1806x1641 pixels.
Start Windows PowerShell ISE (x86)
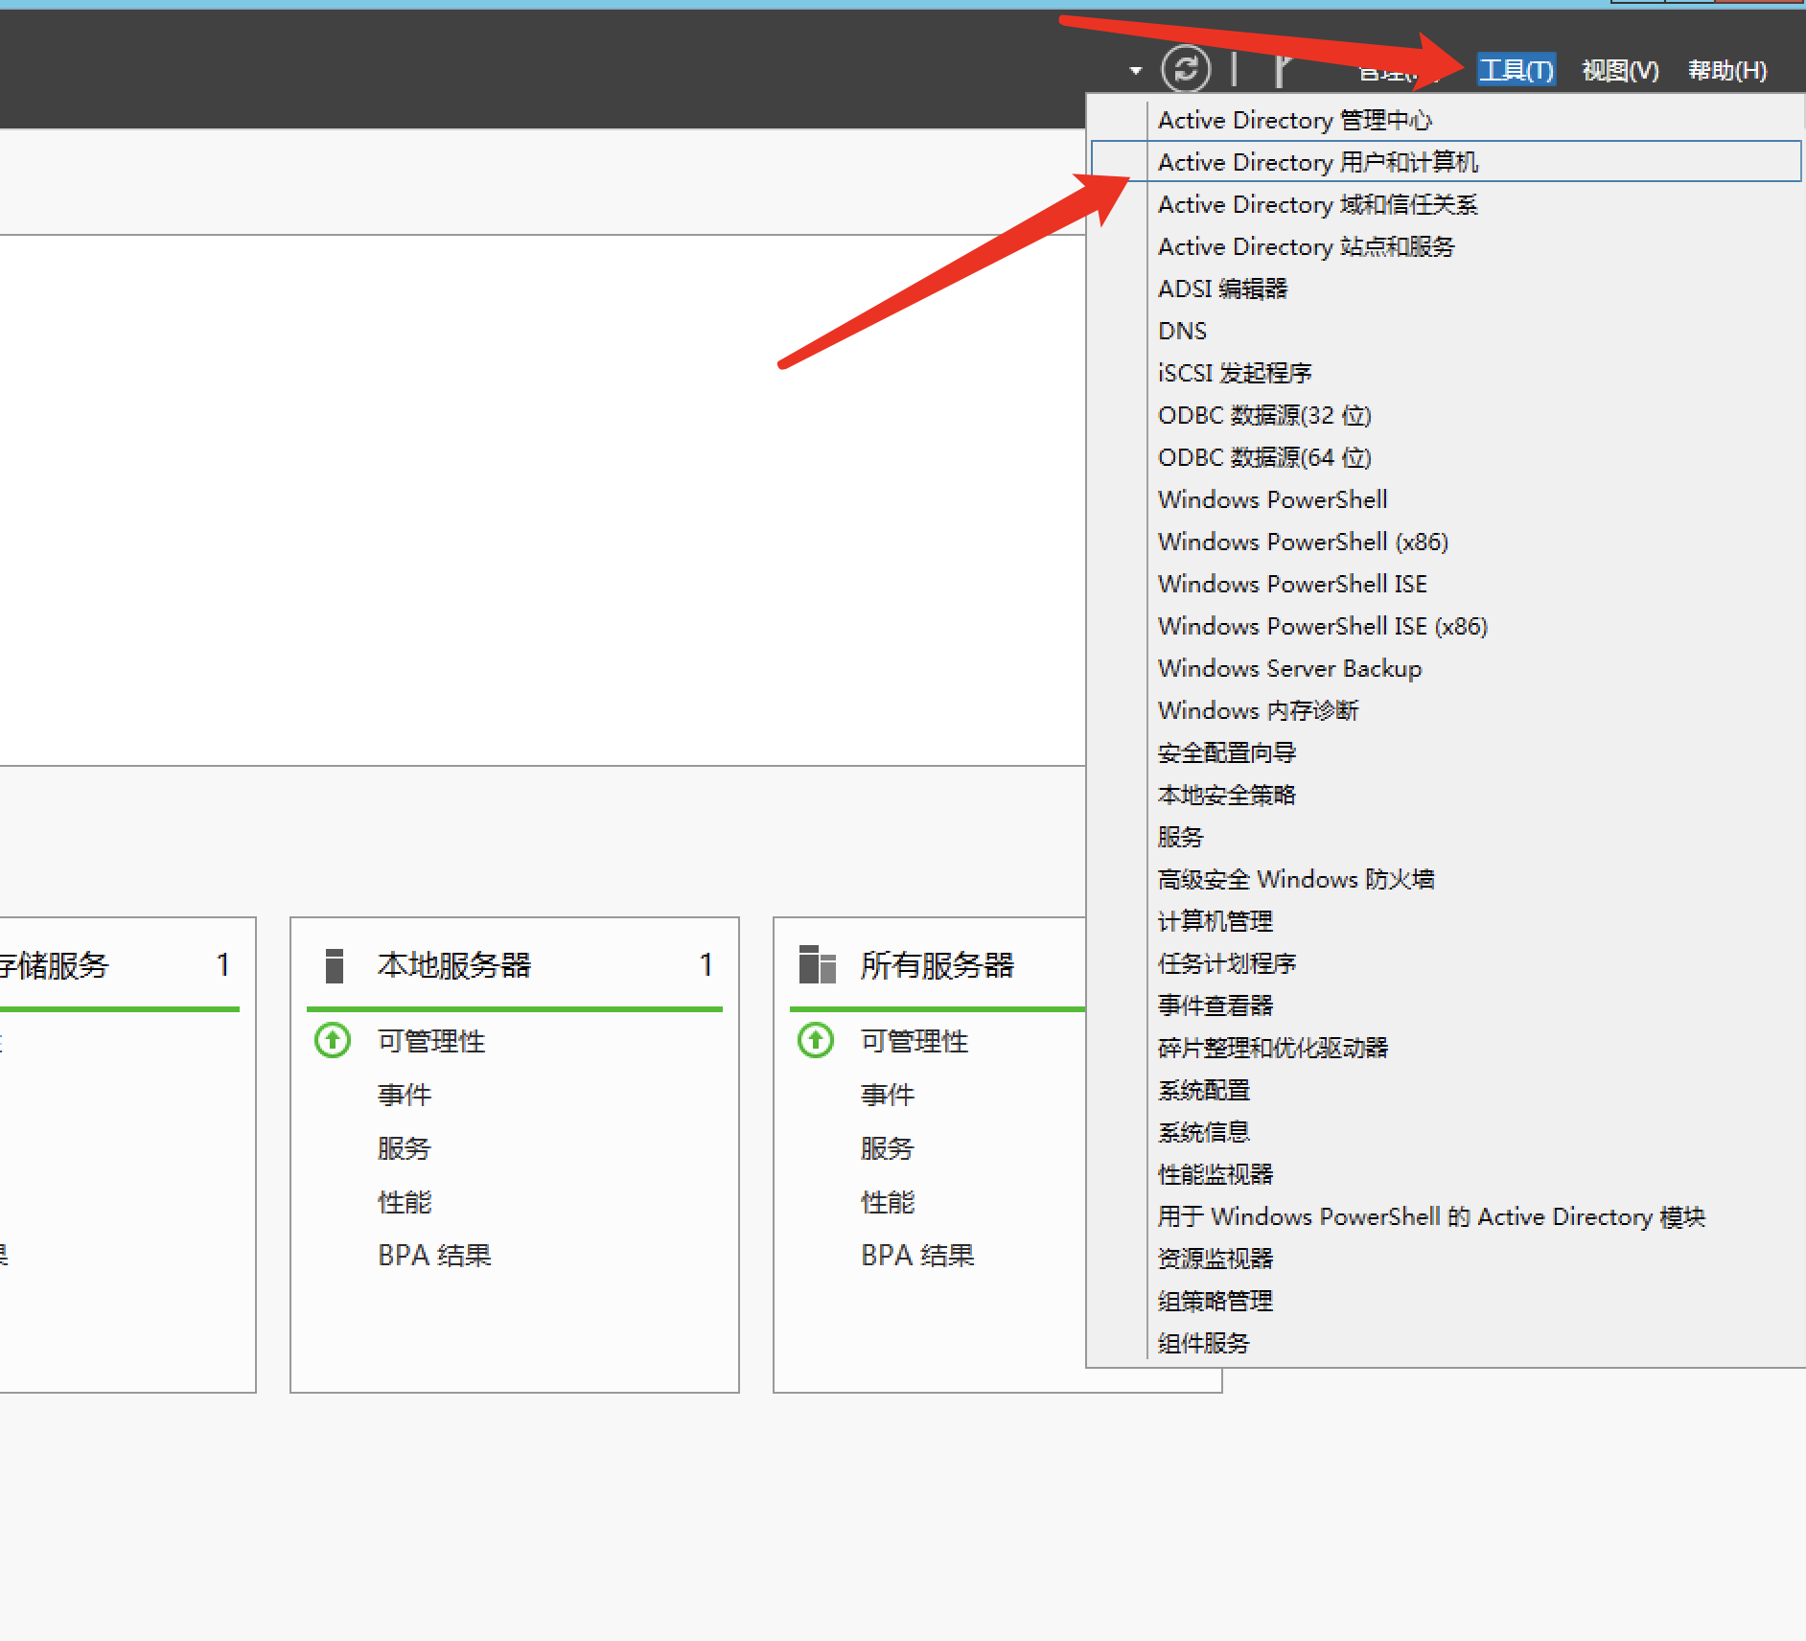1322,626
